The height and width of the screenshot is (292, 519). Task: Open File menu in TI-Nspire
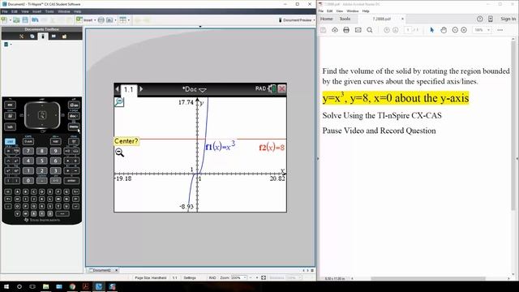pos(5,11)
